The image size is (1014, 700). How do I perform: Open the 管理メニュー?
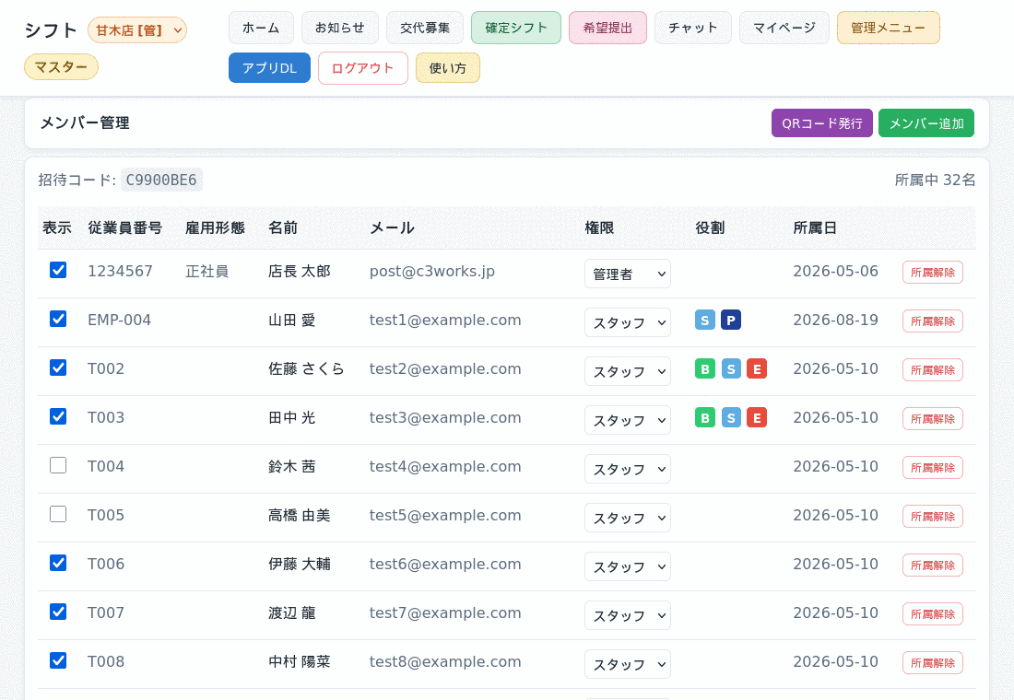(889, 28)
